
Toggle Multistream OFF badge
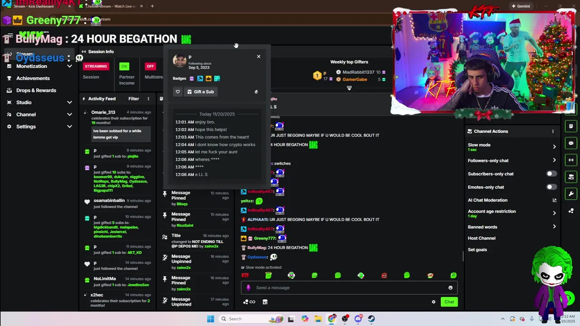[x=150, y=67]
